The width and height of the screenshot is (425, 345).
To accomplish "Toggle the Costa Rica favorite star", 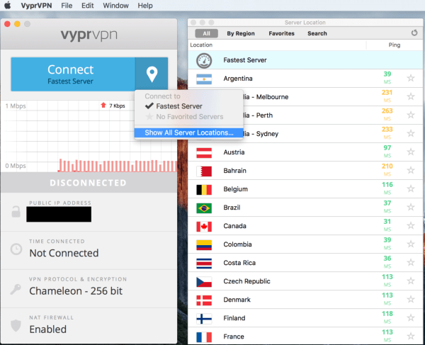I will click(x=411, y=262).
